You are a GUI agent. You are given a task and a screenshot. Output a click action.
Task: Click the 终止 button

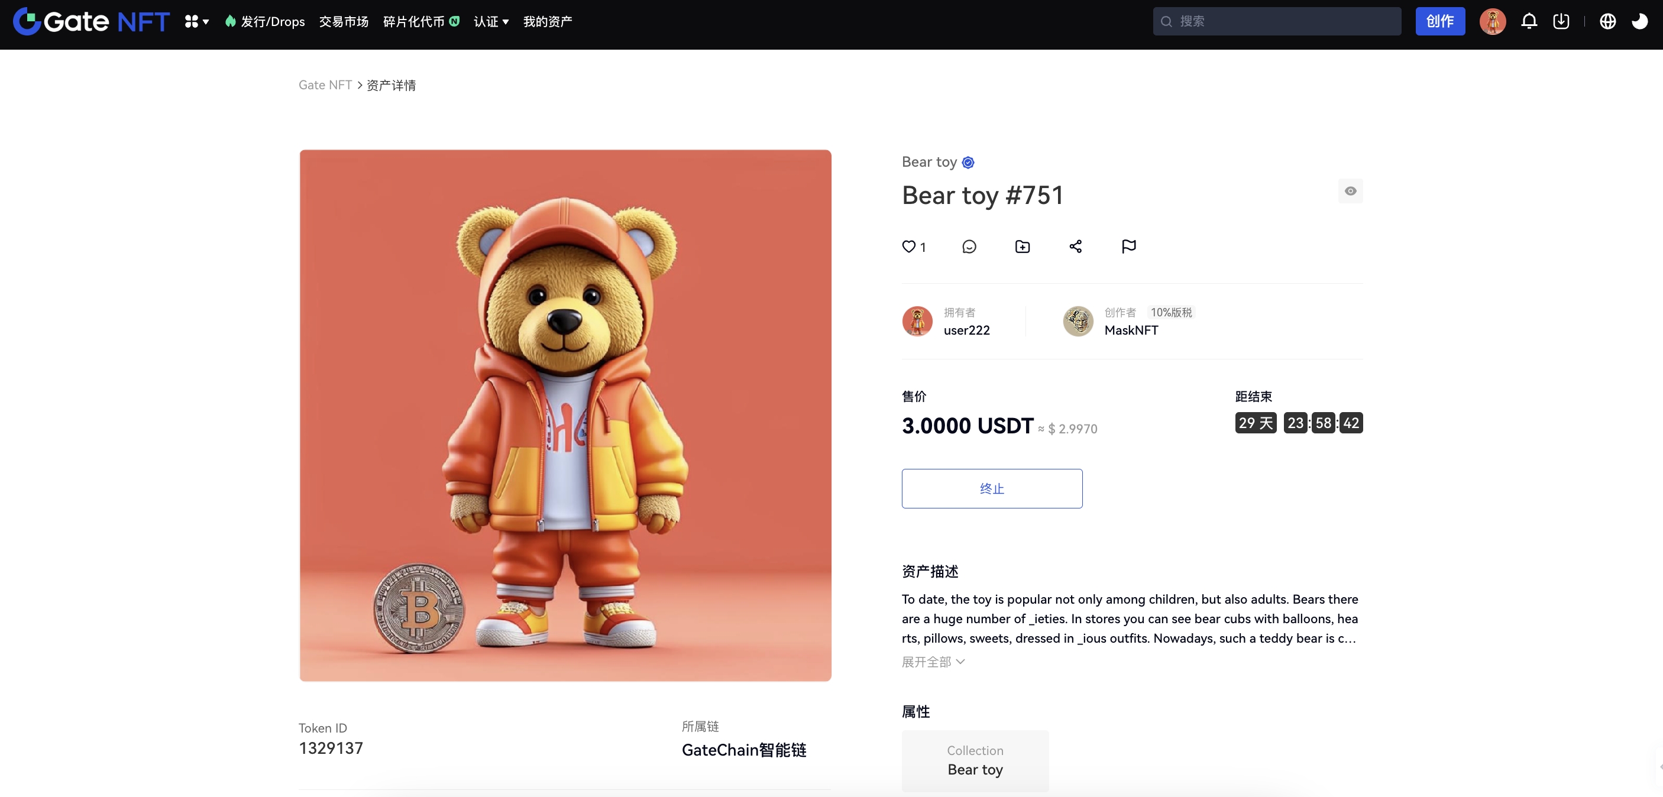[992, 488]
